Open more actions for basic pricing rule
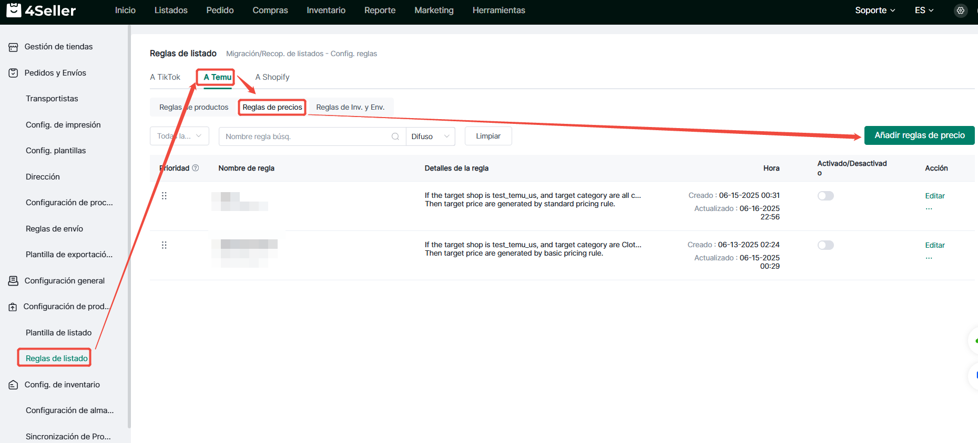 tap(929, 258)
